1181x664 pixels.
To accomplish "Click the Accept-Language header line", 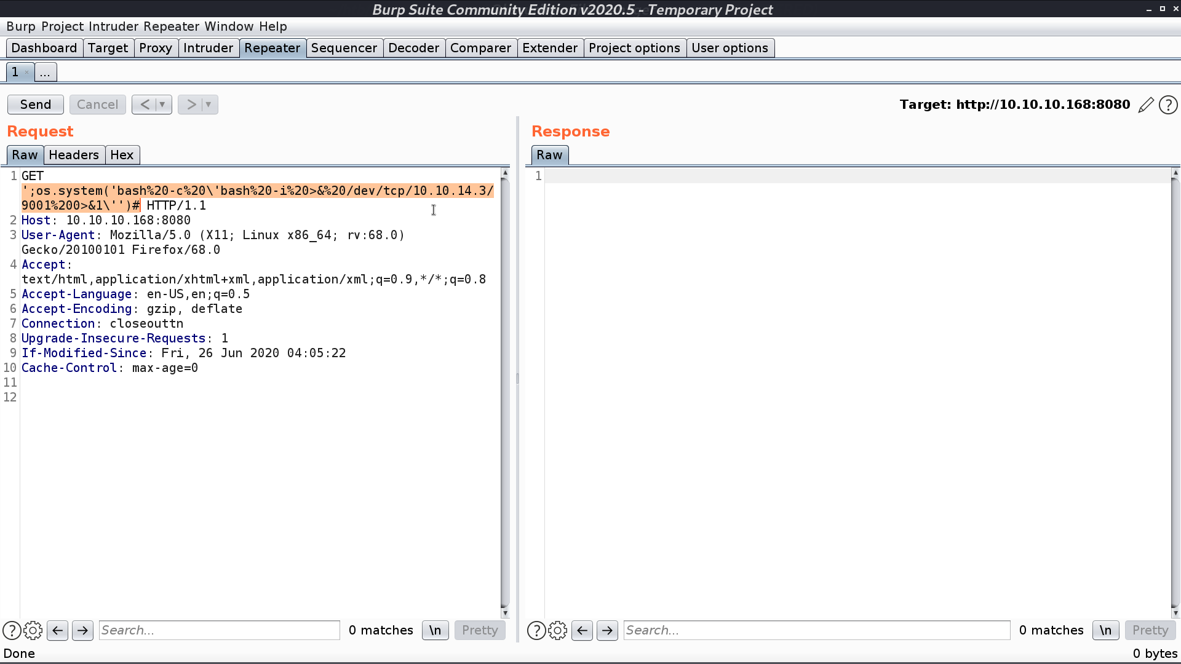I will 135,294.
